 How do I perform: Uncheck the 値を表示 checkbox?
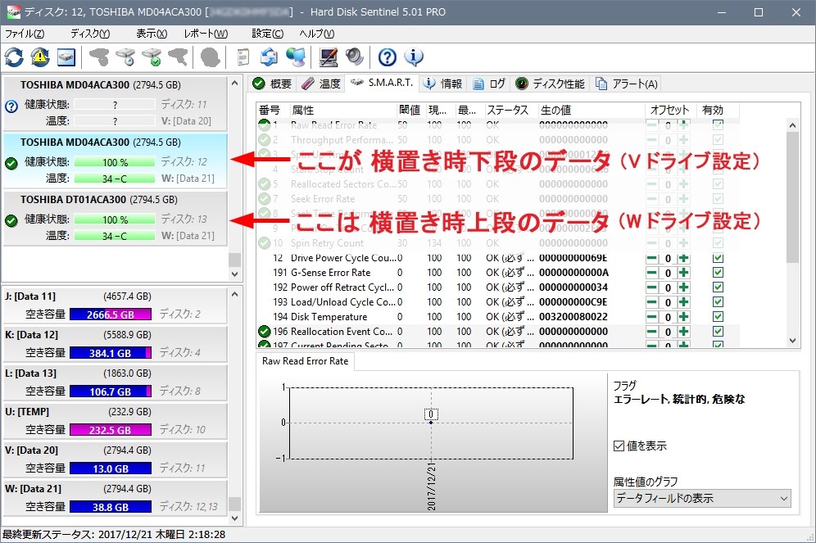pos(619,446)
